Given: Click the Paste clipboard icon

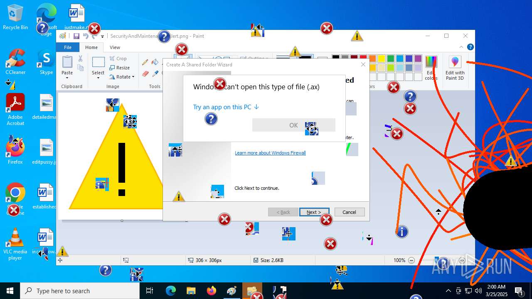Looking at the screenshot, I should (67, 62).
